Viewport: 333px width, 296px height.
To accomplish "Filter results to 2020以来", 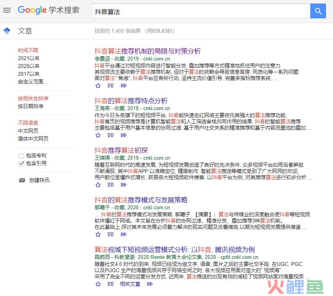I will tap(29, 66).
